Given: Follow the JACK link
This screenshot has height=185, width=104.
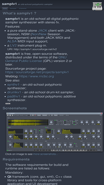Looking at the screenshot, I should [x=42, y=31].
